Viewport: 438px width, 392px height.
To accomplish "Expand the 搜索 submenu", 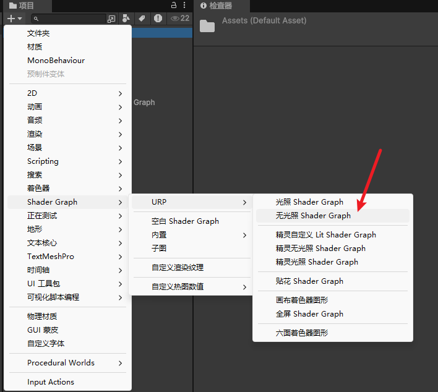I will (67, 175).
